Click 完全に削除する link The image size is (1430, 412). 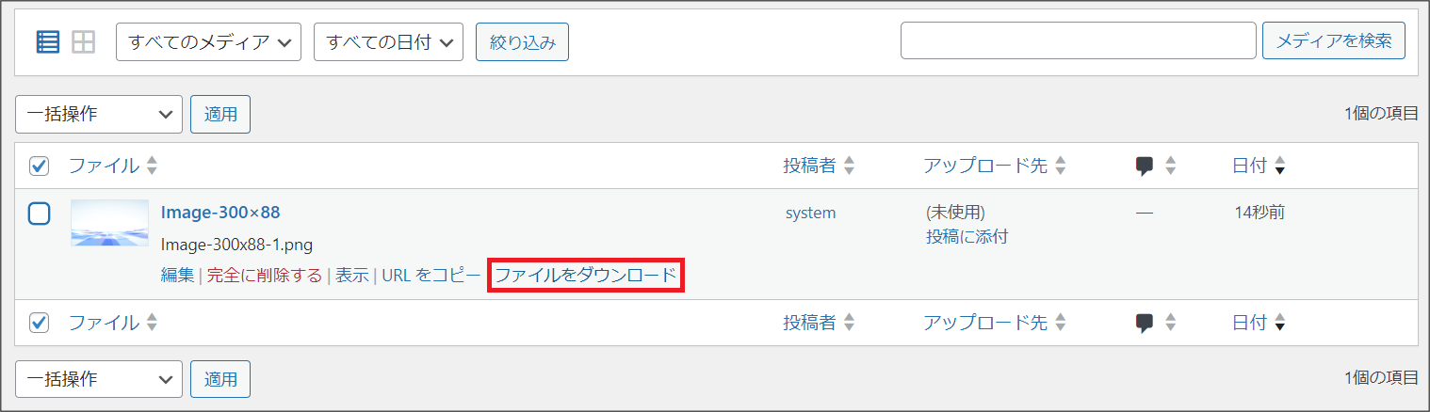click(x=264, y=276)
